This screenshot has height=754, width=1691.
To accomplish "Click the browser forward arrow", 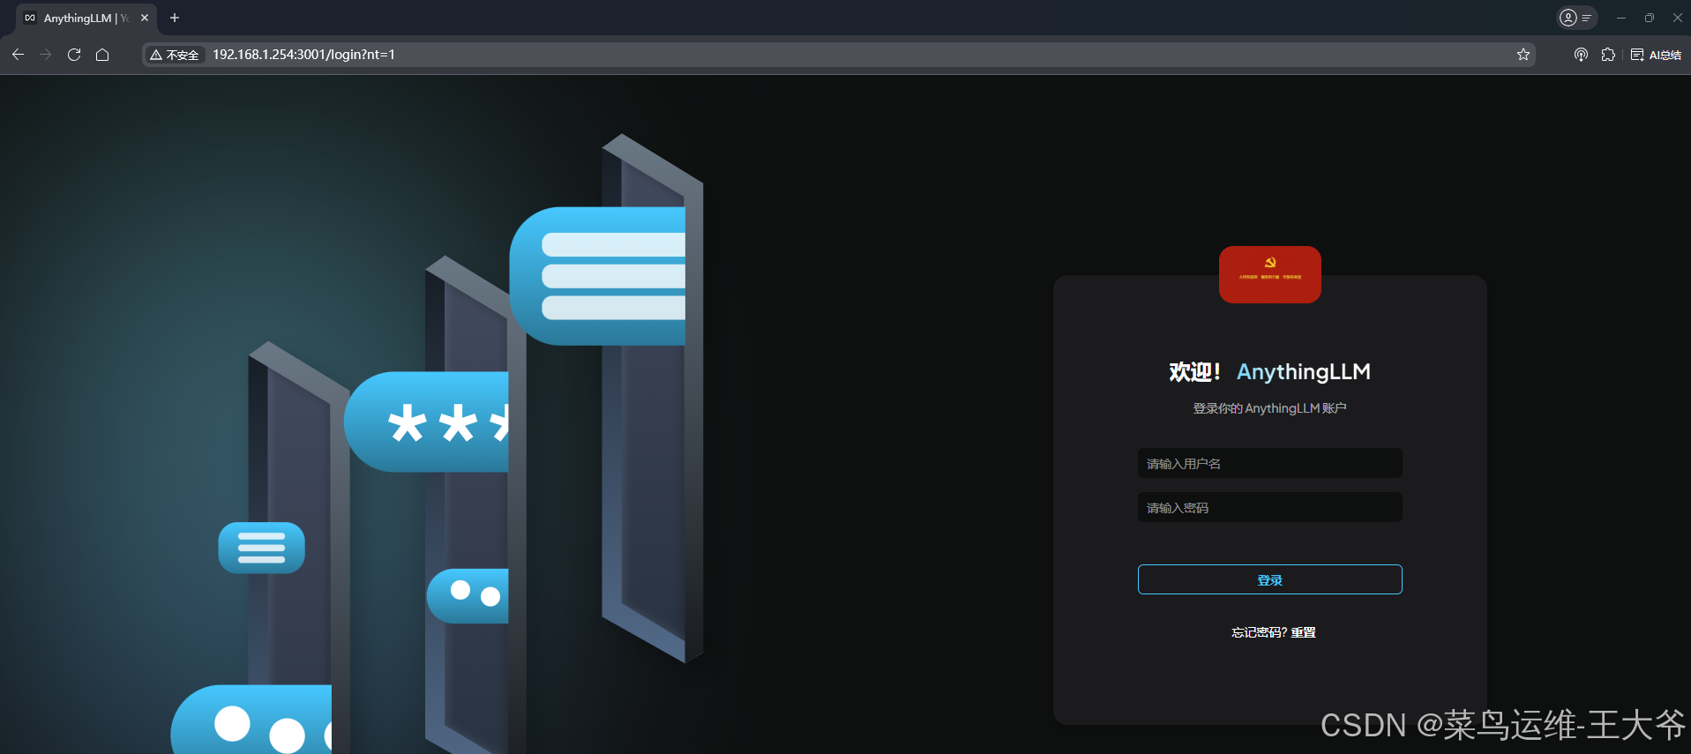I will [46, 55].
